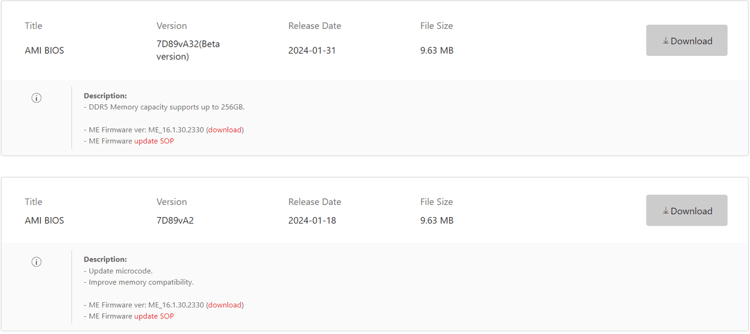
Task: Open update SOP link in 7D89vA2 description
Action: [154, 316]
